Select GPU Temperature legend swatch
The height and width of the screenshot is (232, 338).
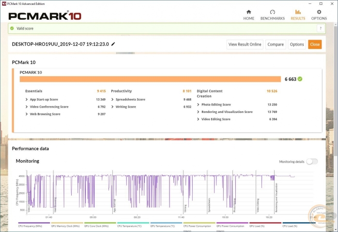click(166, 223)
